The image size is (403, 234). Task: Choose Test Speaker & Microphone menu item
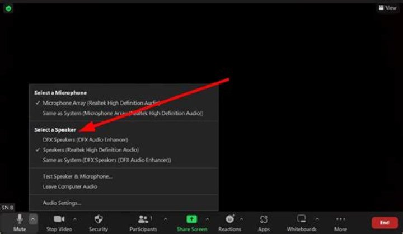[x=77, y=176]
